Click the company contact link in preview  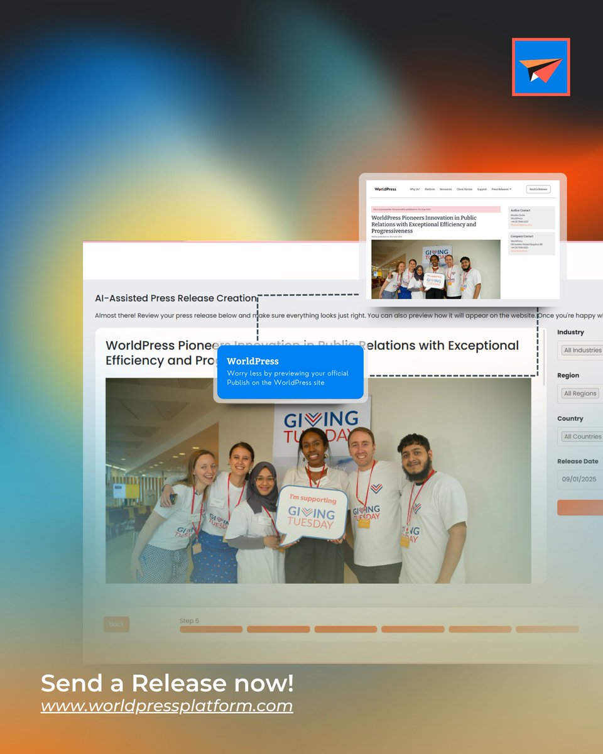pyautogui.click(x=519, y=251)
